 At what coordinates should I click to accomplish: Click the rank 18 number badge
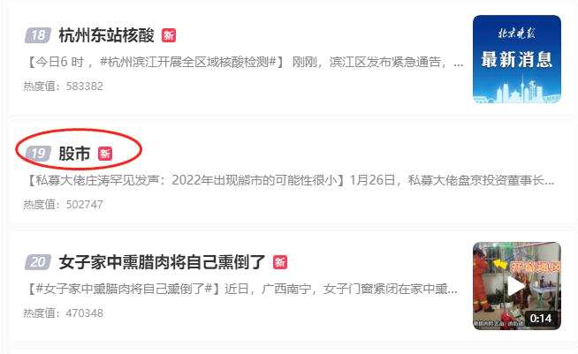coord(38,35)
